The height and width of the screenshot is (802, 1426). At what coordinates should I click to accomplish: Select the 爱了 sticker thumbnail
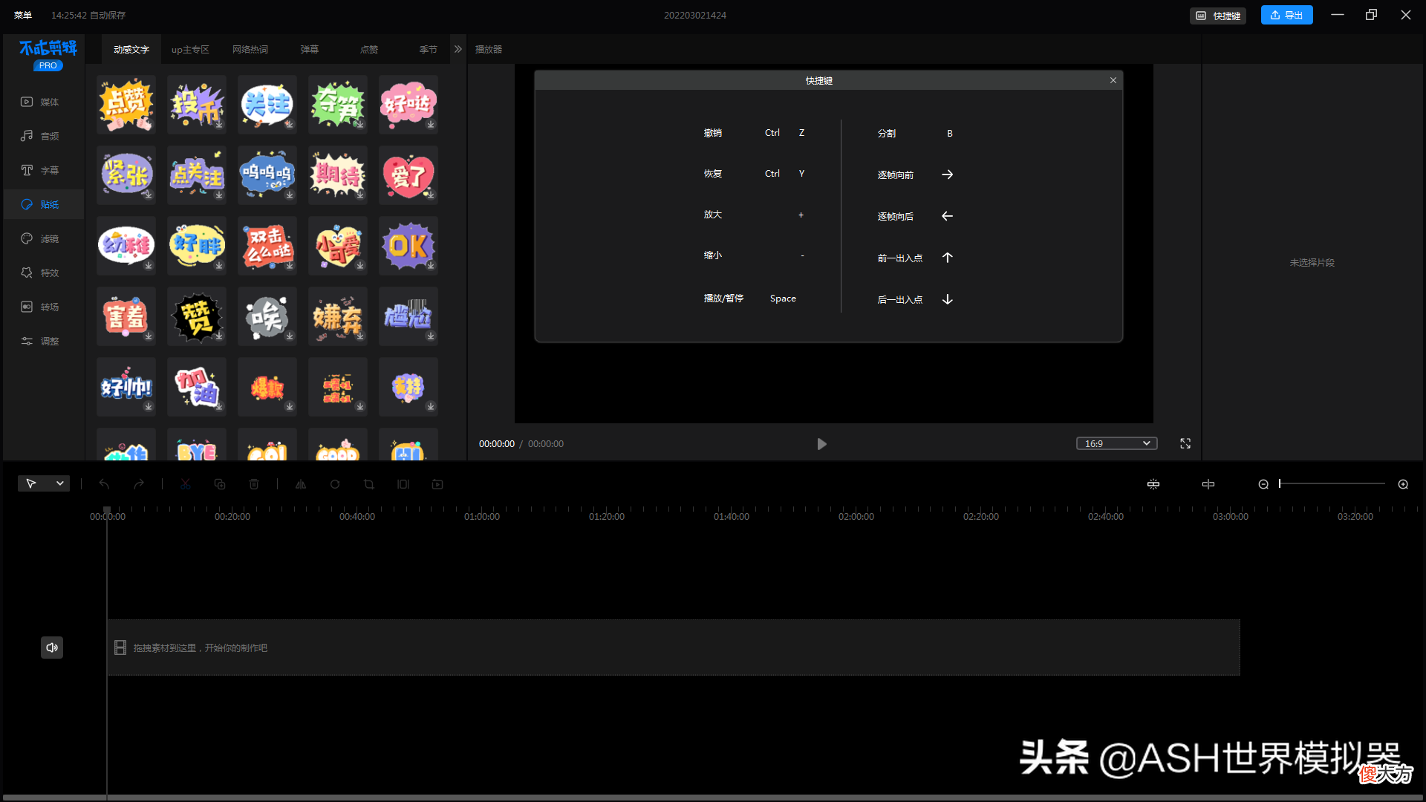pos(408,175)
